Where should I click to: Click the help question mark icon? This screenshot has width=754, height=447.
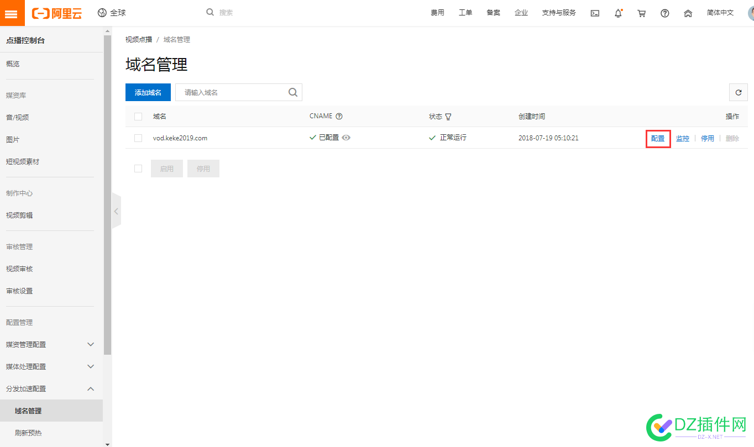pos(665,13)
